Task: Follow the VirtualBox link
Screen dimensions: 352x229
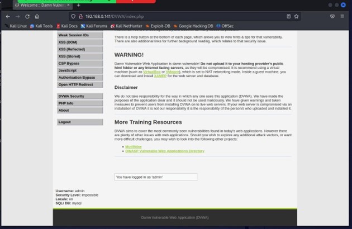Action: pyautogui.click(x=152, y=72)
